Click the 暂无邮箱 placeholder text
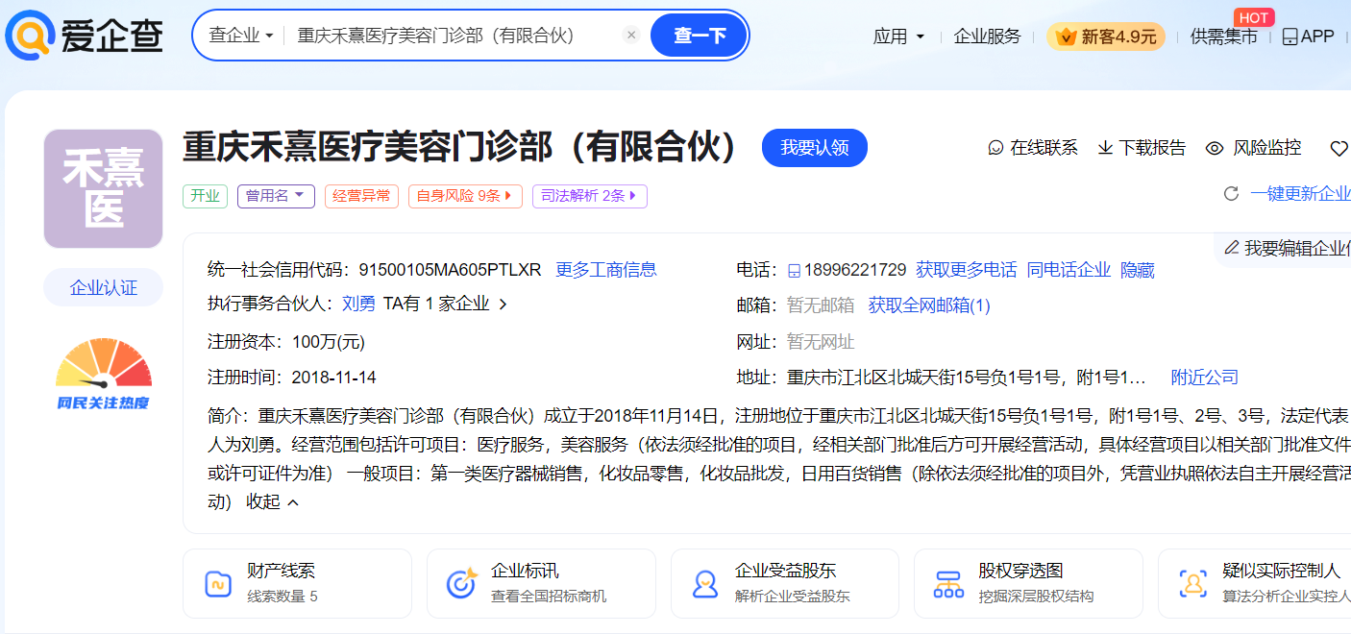 [x=821, y=305]
